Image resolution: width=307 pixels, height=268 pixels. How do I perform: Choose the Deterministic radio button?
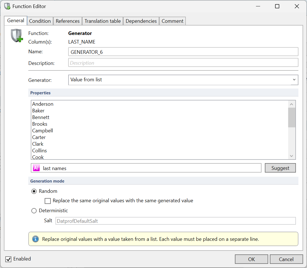pyautogui.click(x=34, y=211)
